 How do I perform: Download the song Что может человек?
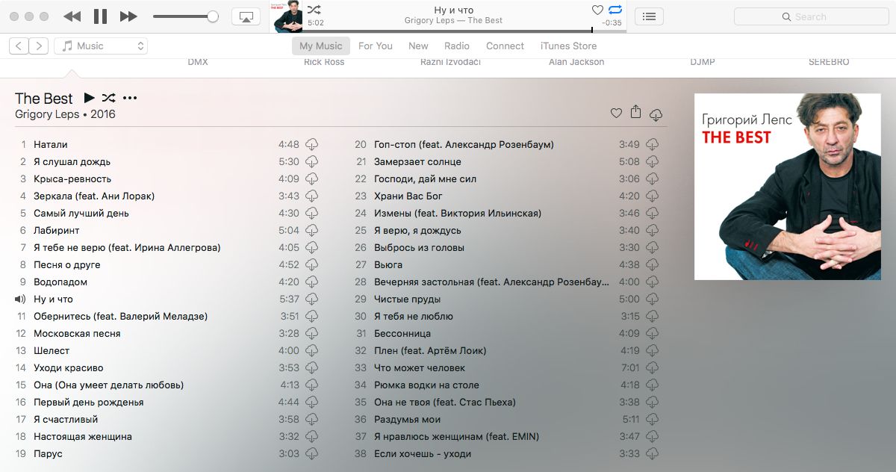coord(653,368)
